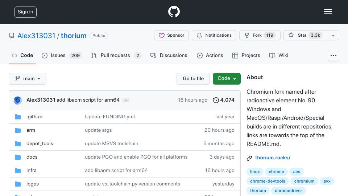Open the docs folder
Screen dimensions: 348x196
coord(32,157)
